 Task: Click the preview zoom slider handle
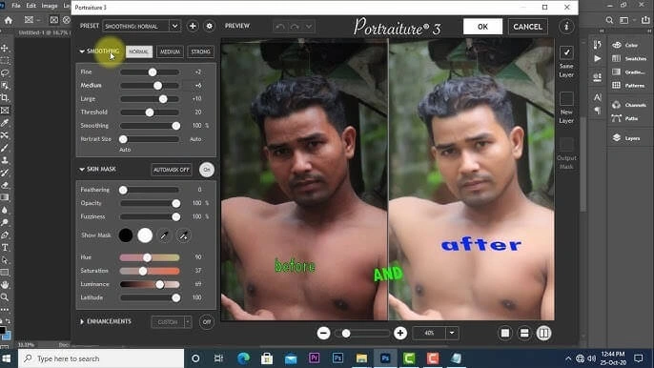(x=346, y=333)
